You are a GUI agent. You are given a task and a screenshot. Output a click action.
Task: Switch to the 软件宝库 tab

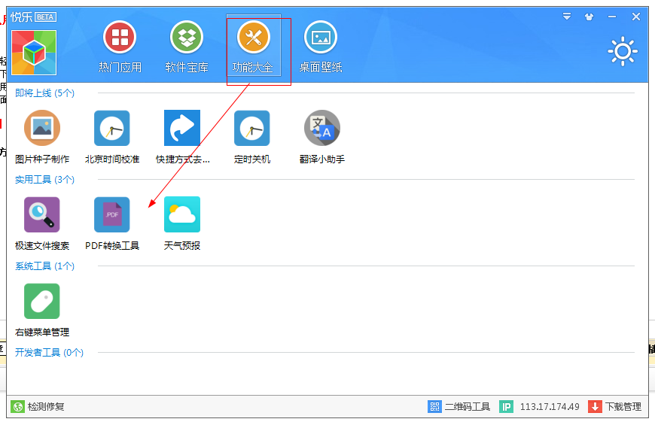click(x=187, y=47)
